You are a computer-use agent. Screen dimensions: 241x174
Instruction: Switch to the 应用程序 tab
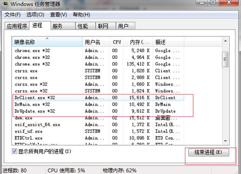click(x=17, y=26)
